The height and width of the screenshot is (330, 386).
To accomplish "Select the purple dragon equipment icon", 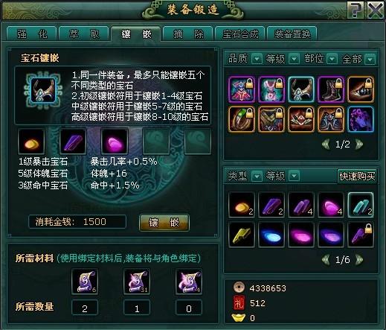I will pyautogui.click(x=361, y=119).
